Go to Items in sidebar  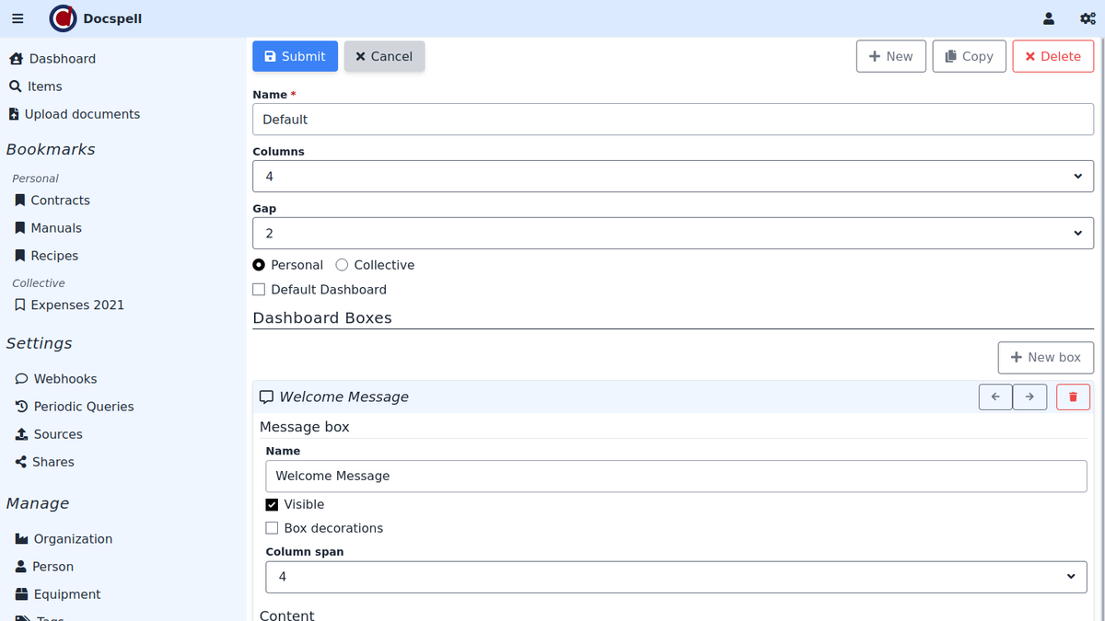coord(44,86)
